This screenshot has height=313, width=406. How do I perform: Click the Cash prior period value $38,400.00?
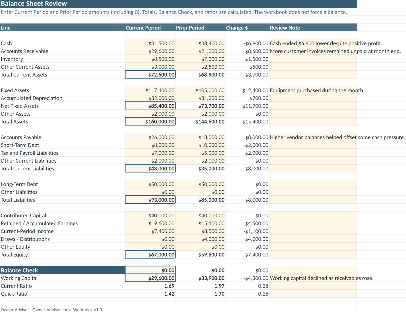[200, 43]
